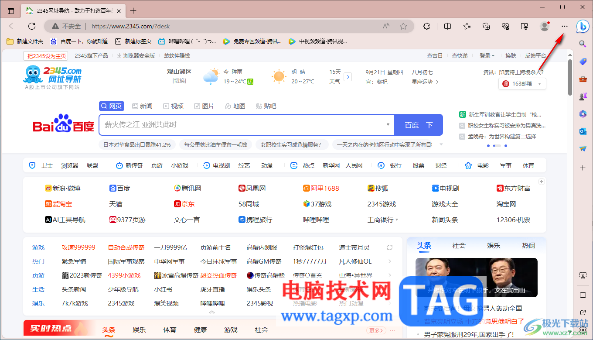Open a new tab with plus button
This screenshot has height=340, width=593.
click(x=133, y=11)
